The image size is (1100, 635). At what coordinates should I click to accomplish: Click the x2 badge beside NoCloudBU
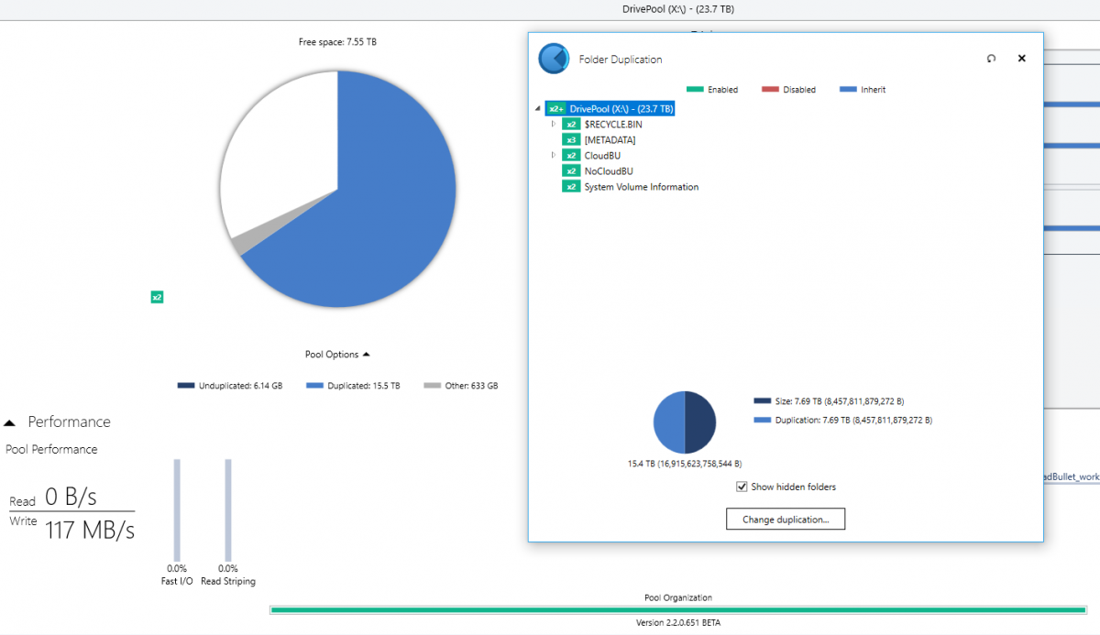click(571, 170)
